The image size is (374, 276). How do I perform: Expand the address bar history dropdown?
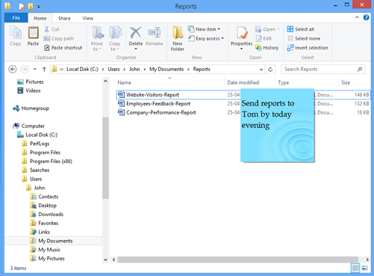coord(261,70)
